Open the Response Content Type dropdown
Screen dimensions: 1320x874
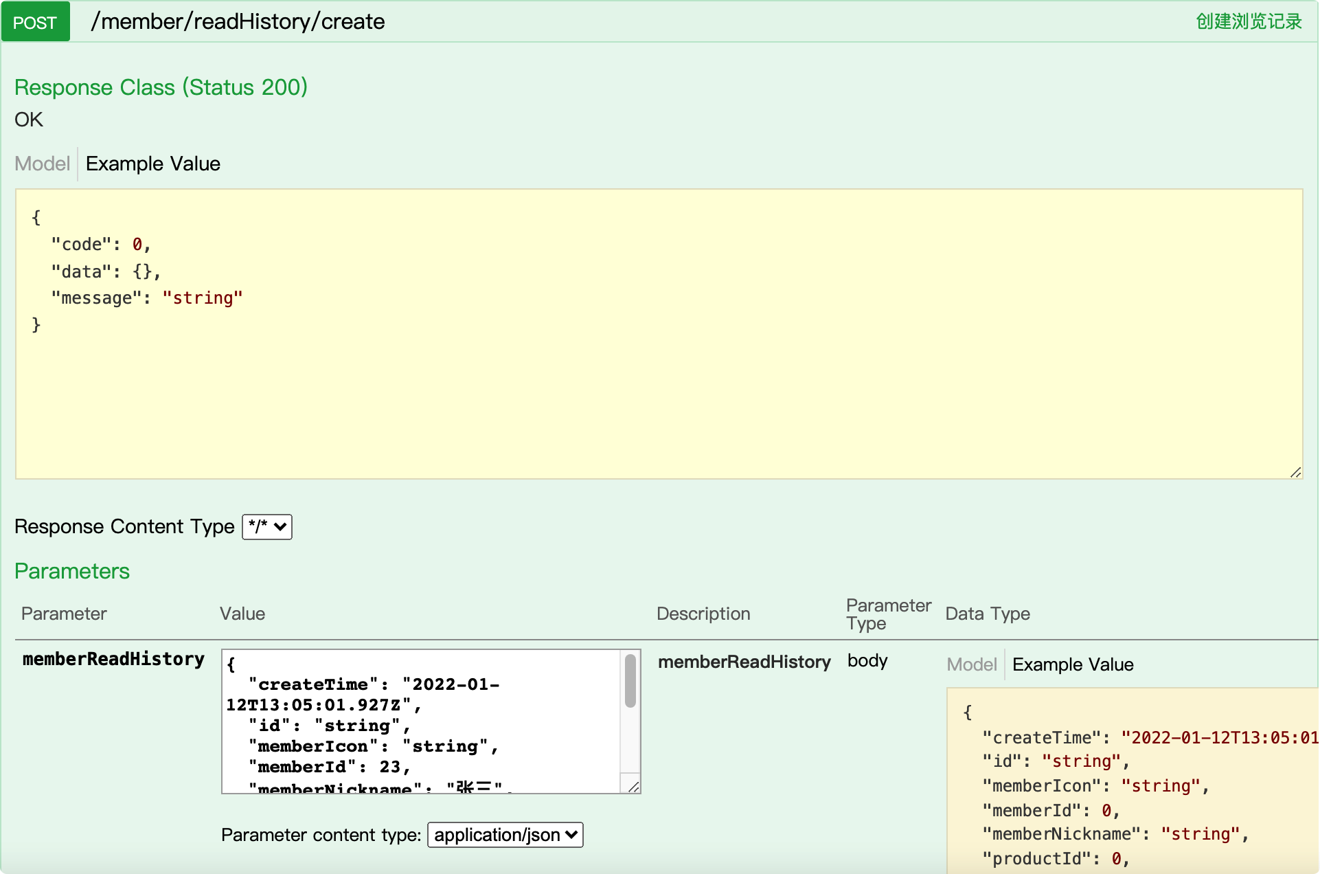(266, 527)
